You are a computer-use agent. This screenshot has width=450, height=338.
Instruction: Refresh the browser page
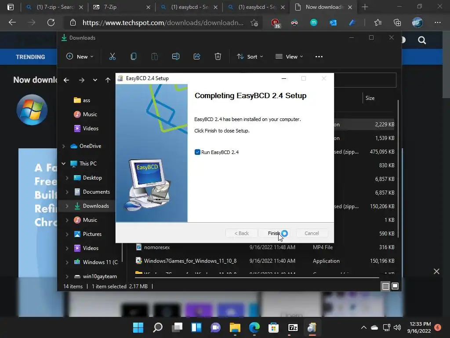pyautogui.click(x=51, y=22)
